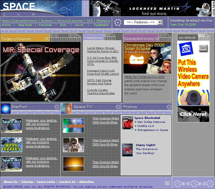Click the wireless video camera ad image
The width and height of the screenshot is (215, 189).
(x=193, y=98)
